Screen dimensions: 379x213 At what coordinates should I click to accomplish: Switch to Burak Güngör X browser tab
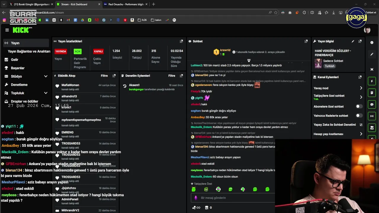tap(30, 4)
